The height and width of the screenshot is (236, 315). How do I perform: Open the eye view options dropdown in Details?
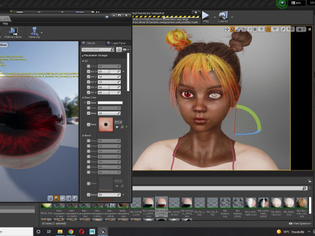coord(126,50)
